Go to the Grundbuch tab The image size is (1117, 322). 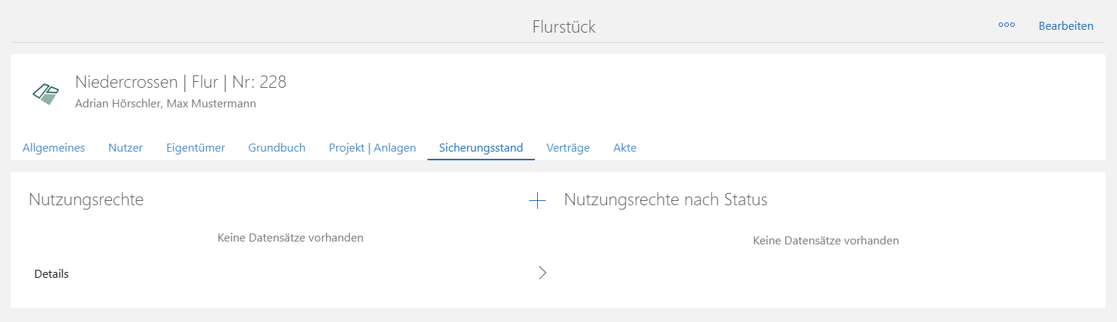click(x=277, y=148)
